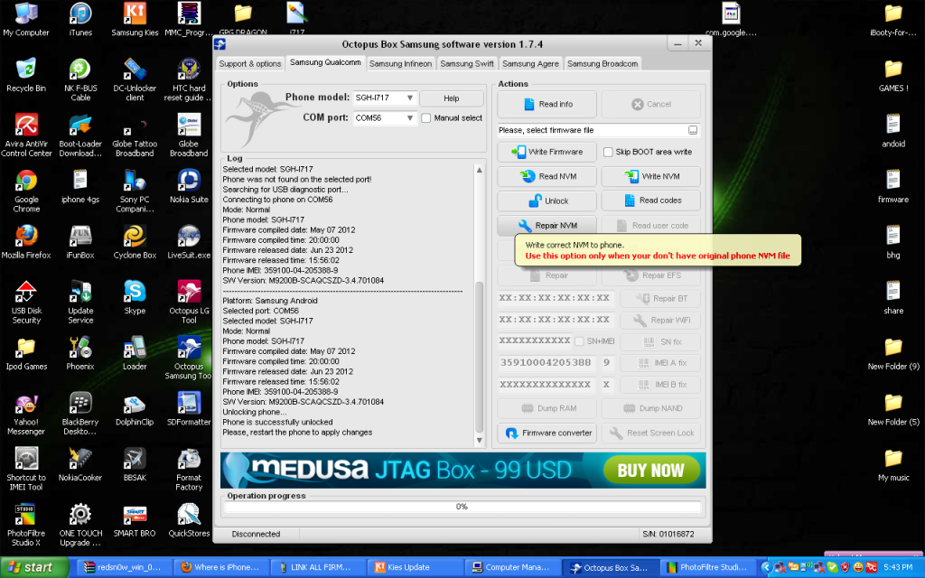The width and height of the screenshot is (925, 578).
Task: Switch to Kies Update in taskbar
Action: [x=414, y=567]
